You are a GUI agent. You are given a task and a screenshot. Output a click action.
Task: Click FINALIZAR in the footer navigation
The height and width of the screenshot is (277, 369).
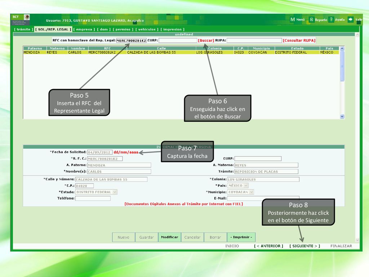tap(341, 246)
